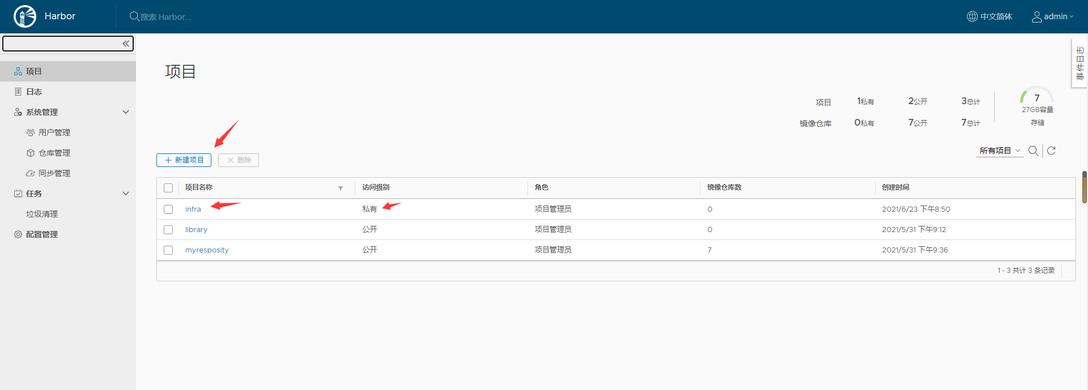Collapse the sidebar with double-chevron icon
This screenshot has height=390, width=1088.
click(126, 44)
